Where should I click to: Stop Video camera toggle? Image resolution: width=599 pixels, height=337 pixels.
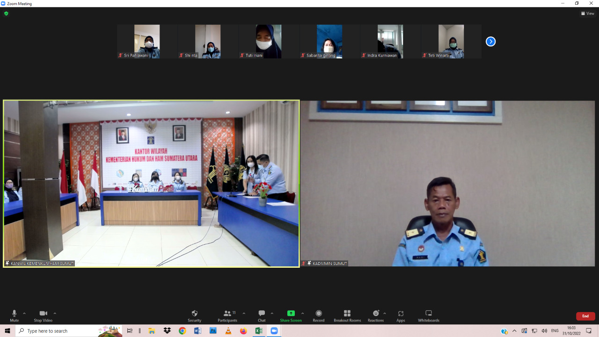click(43, 315)
